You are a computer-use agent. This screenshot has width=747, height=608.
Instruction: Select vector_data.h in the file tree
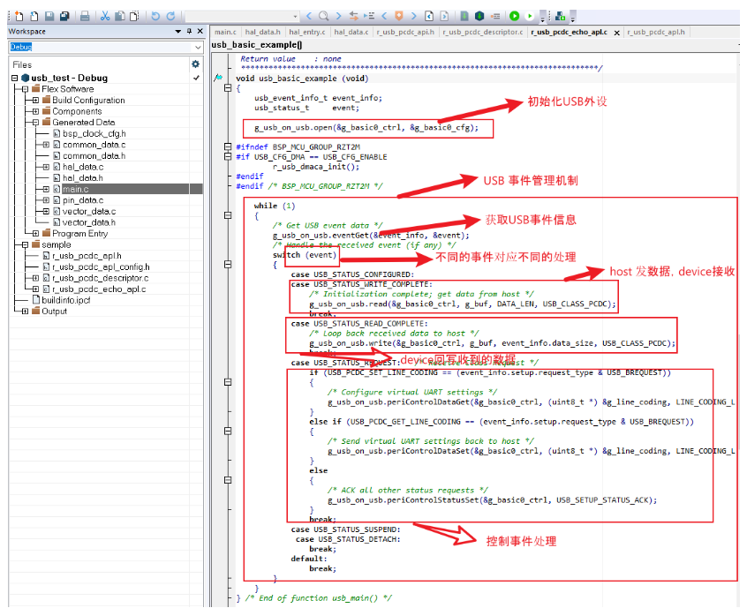click(x=89, y=222)
